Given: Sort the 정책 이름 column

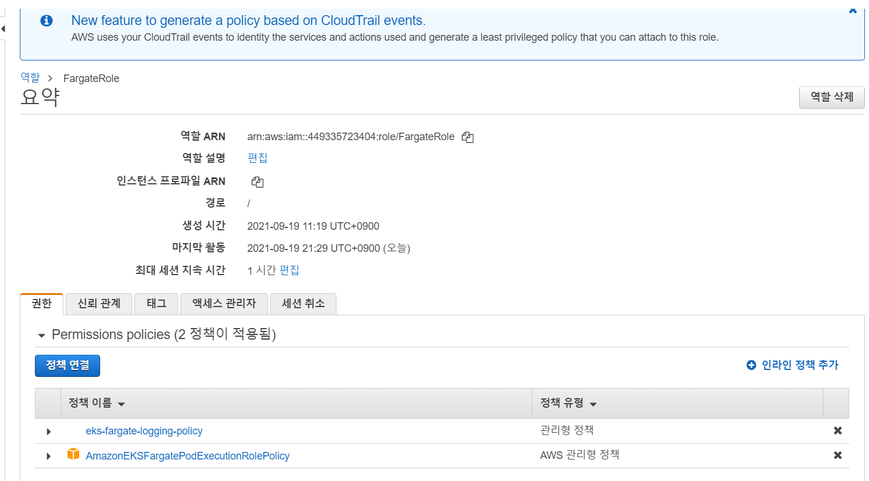Looking at the screenshot, I should 120,403.
